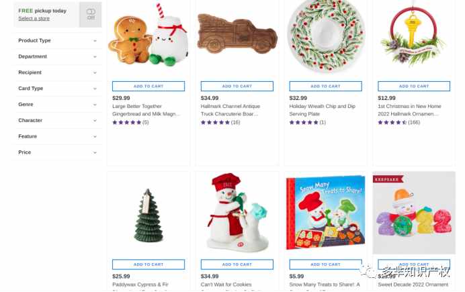Open the key ornament product image

413,36
